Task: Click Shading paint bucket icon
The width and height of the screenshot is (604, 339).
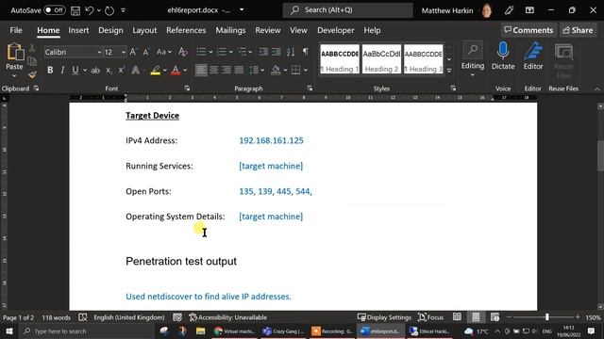Action: [x=276, y=70]
